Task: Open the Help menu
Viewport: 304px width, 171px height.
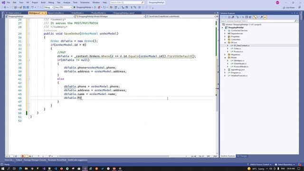Action: click(x=104, y=2)
